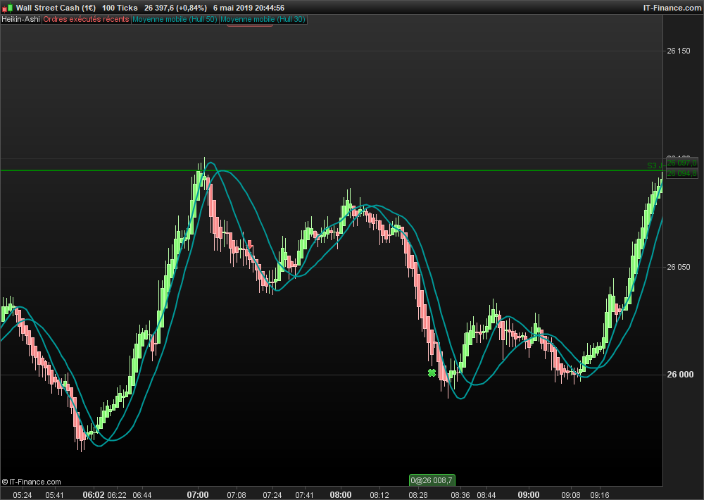Click the 09:16 time axis label

click(x=599, y=495)
